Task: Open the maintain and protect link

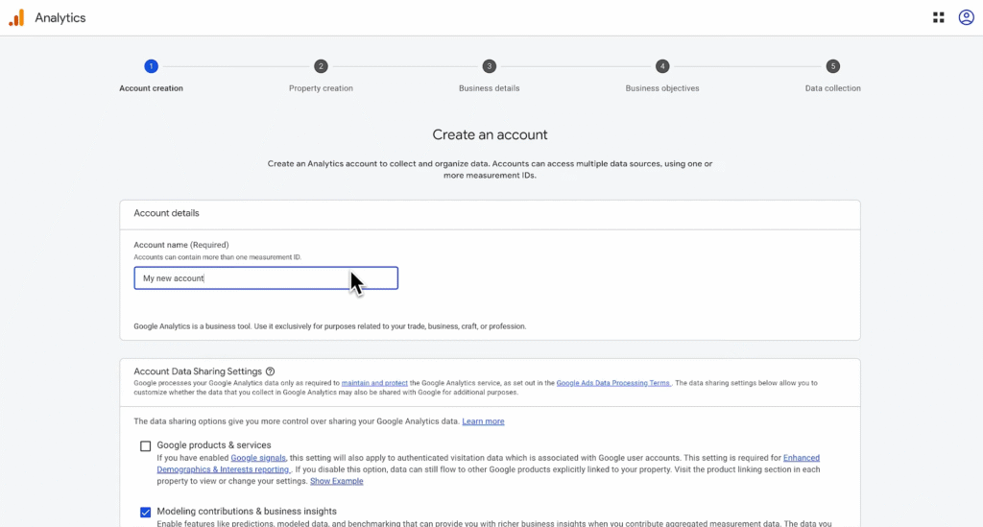Action: pos(374,383)
